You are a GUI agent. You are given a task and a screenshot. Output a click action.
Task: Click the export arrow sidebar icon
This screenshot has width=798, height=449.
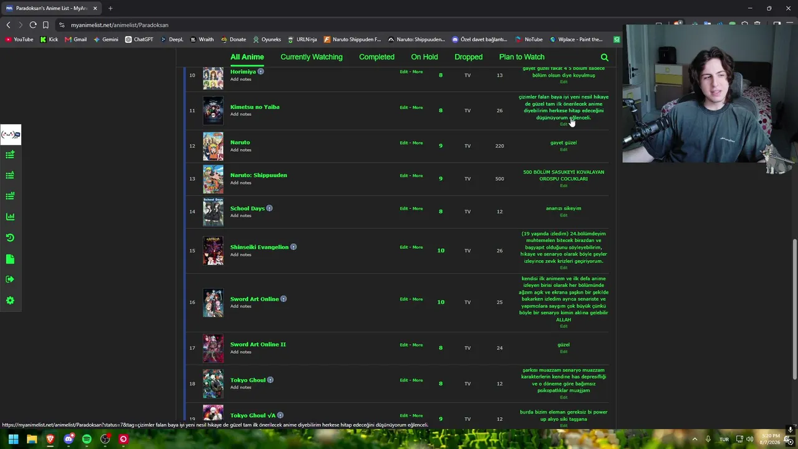point(10,279)
